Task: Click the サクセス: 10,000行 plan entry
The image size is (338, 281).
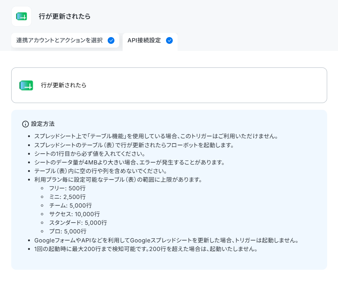Action: click(74, 214)
